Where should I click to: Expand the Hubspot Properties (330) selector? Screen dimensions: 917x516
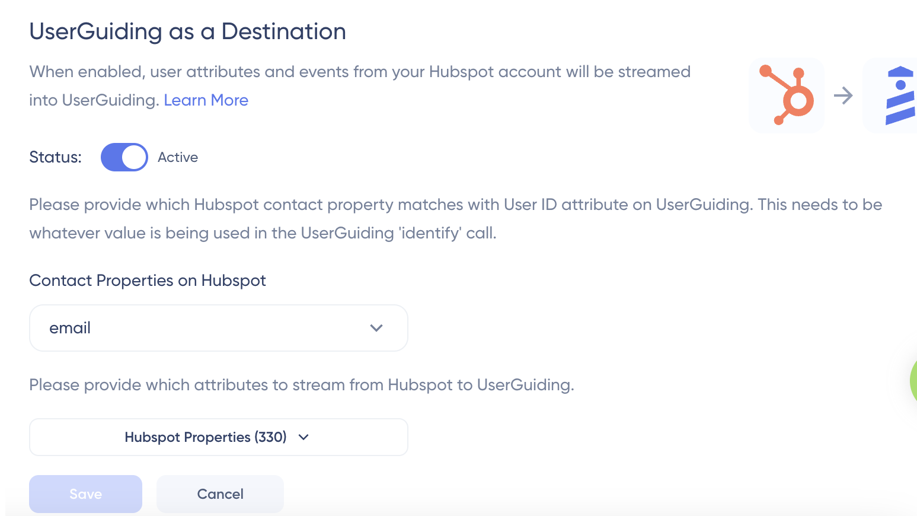[x=218, y=437]
